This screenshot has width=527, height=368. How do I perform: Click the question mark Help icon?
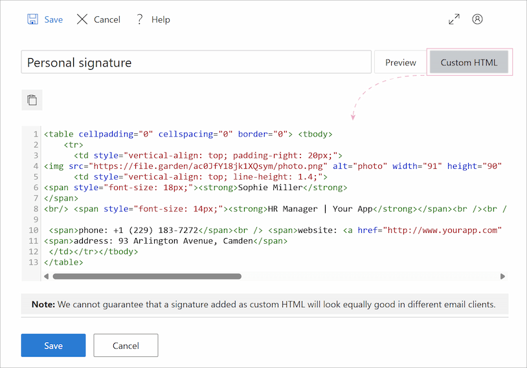pyautogui.click(x=139, y=19)
